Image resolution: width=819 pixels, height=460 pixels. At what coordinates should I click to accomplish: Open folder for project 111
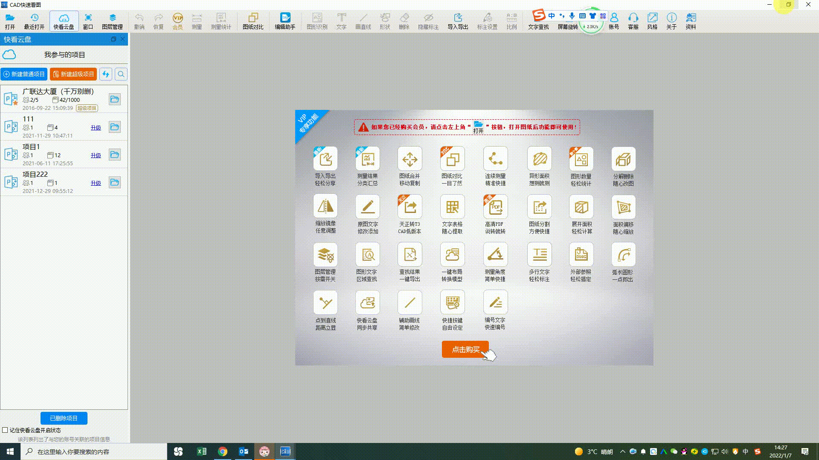[x=114, y=127]
